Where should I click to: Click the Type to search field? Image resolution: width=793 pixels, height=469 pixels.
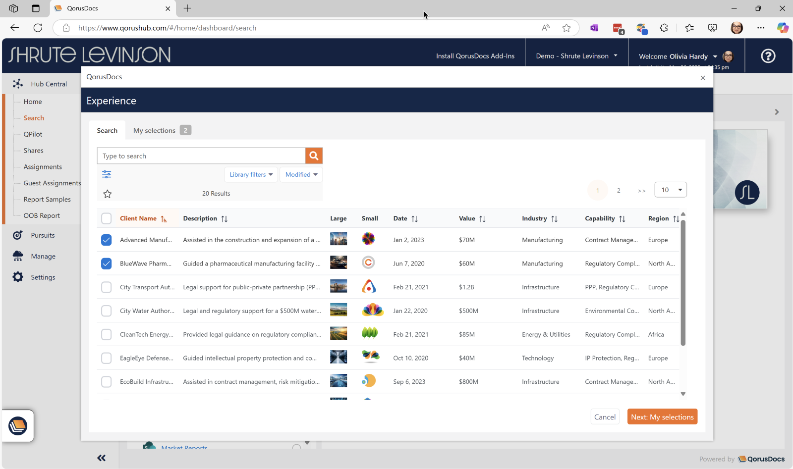tap(201, 156)
